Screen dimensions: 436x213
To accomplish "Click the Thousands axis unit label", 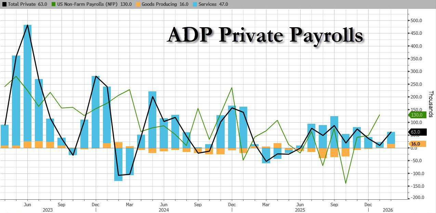I will point(431,104).
